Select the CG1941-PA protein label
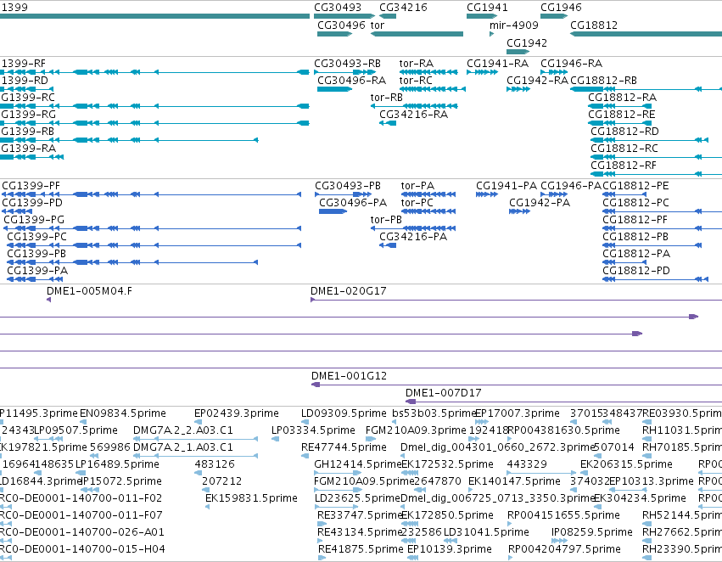This screenshot has width=722, height=562. [507, 186]
